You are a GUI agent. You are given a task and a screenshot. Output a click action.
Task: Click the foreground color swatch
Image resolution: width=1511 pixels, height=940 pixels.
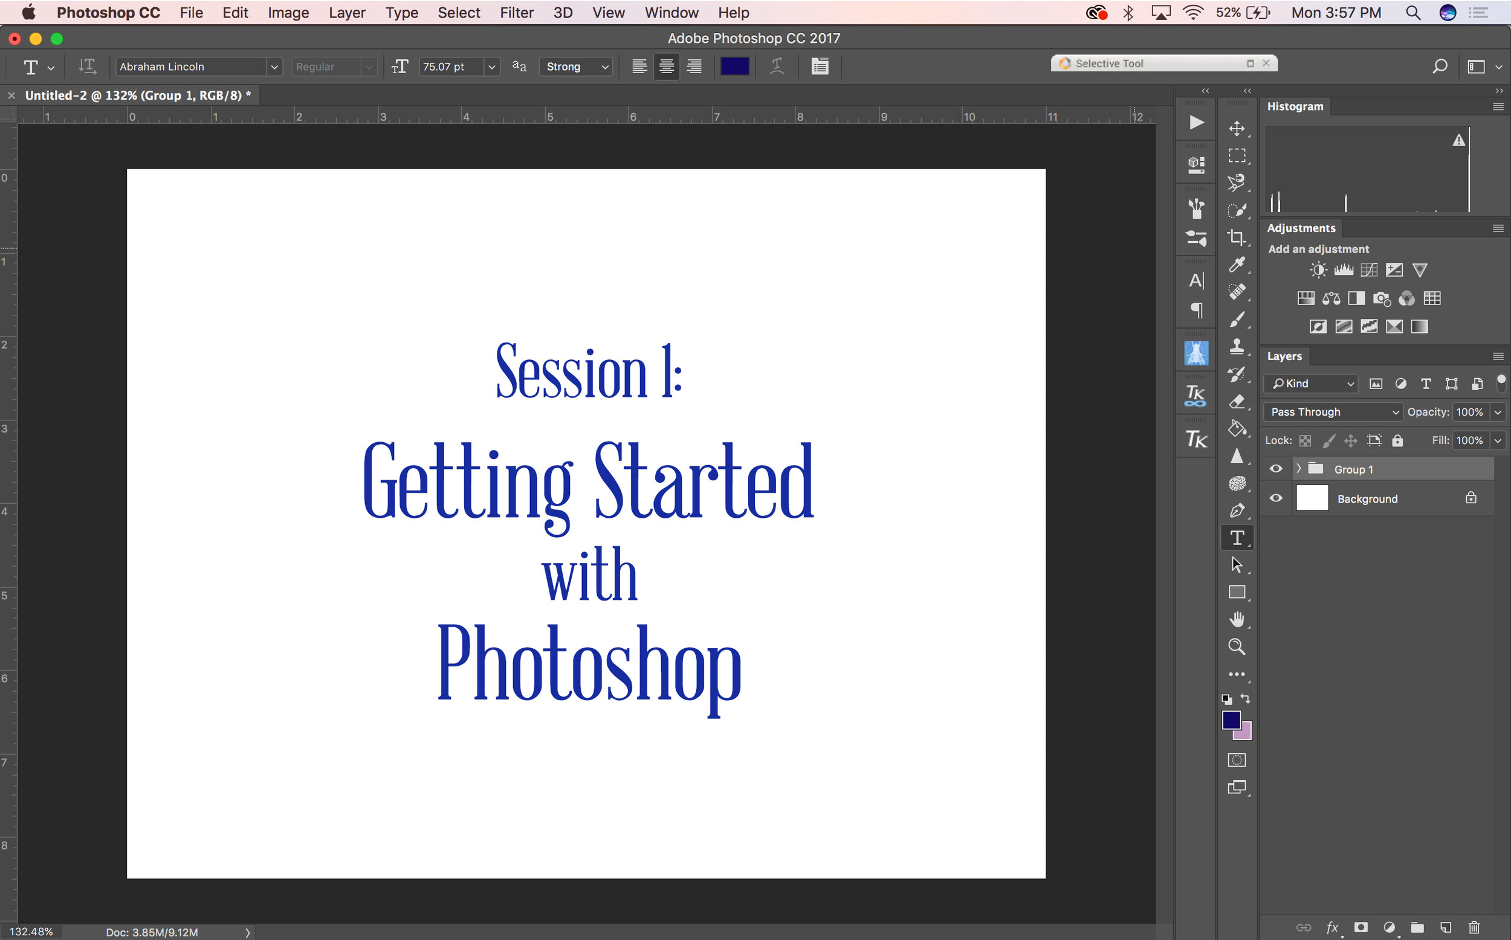click(x=1231, y=720)
